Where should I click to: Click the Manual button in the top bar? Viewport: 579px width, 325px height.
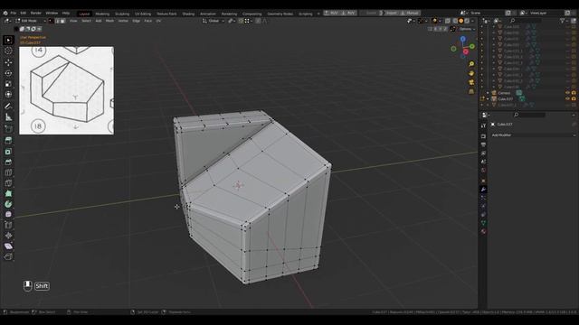tap(410, 13)
